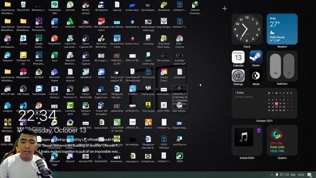Launch Mirillis Action! shortcut

tap(85, 8)
